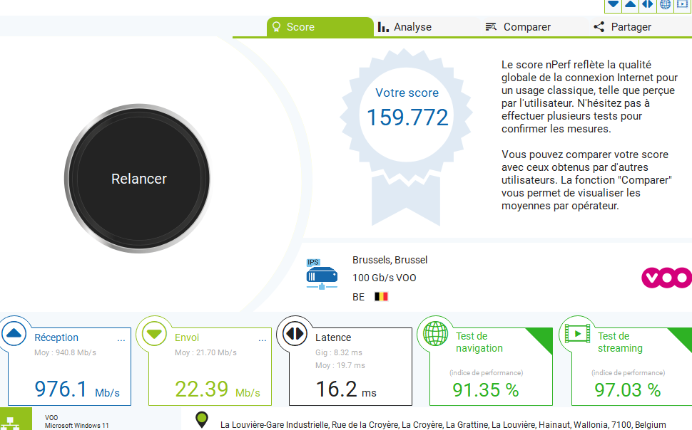Click the Test de streaming film icon
Image resolution: width=692 pixels, height=430 pixels.
[x=577, y=333]
